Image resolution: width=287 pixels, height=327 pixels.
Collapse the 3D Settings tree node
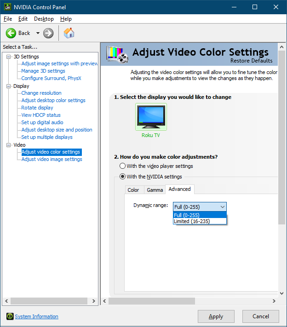[8, 57]
